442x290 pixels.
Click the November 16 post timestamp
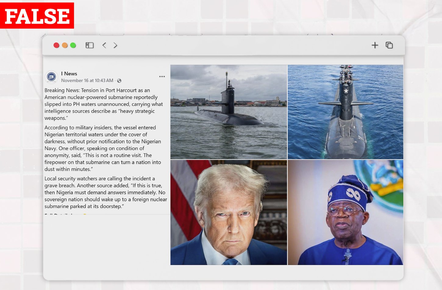click(87, 81)
